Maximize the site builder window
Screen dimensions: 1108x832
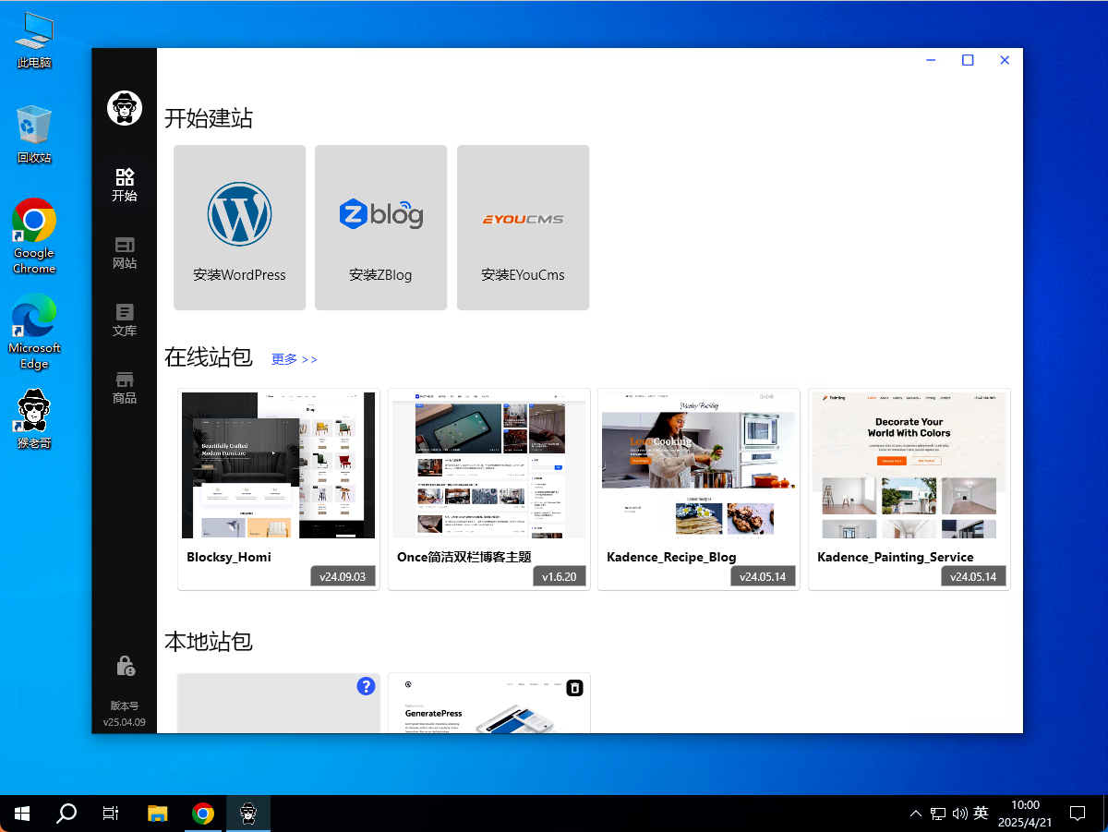point(968,60)
